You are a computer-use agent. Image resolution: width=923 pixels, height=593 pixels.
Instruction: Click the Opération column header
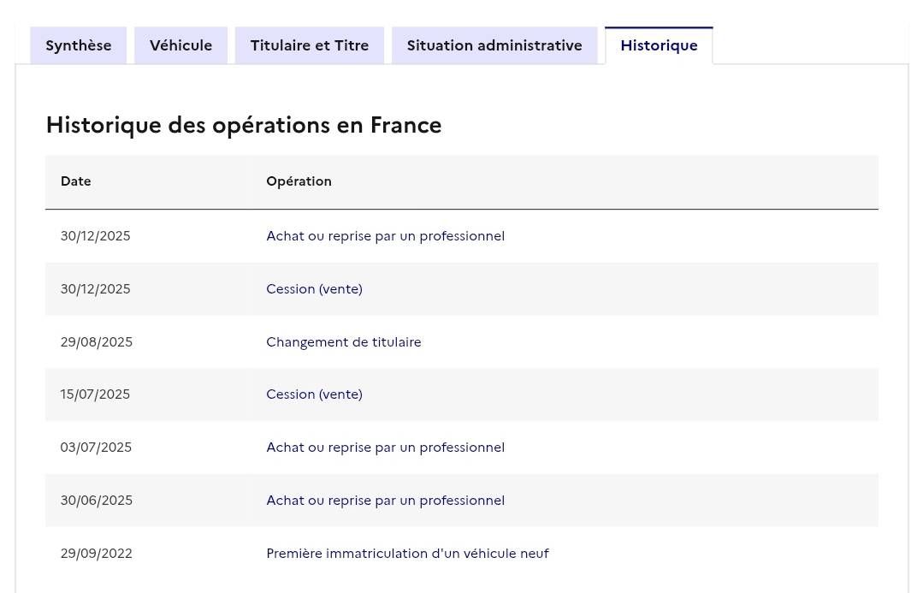[299, 181]
